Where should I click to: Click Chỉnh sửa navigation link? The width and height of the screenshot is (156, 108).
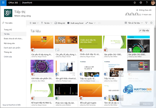tap(8, 57)
